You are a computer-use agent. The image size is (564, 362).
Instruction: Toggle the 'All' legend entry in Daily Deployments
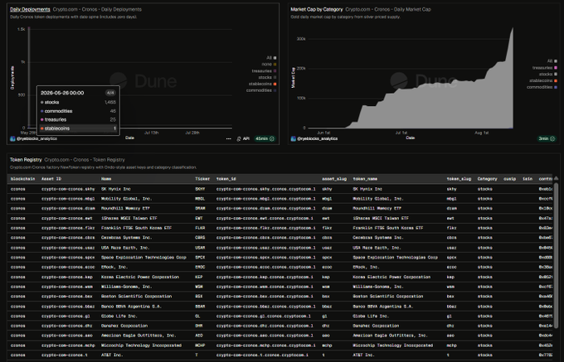tap(271, 58)
